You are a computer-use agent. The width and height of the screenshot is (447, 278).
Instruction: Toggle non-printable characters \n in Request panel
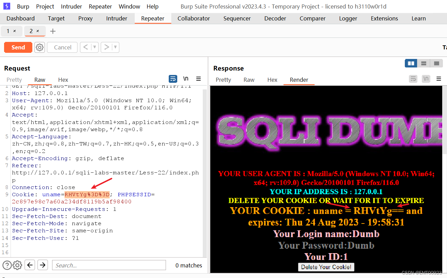[186, 79]
